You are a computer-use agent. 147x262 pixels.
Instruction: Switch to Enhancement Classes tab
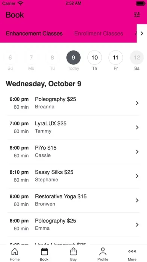(x=34, y=34)
